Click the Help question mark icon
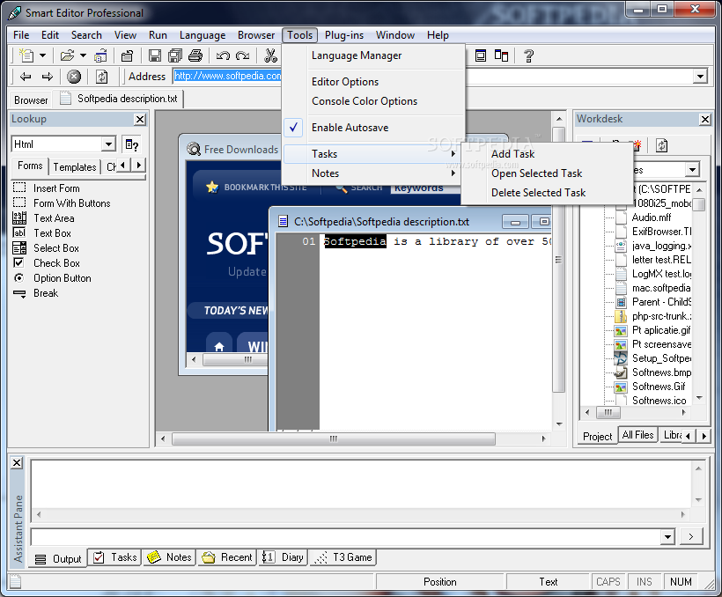The width and height of the screenshot is (722, 597). pyautogui.click(x=528, y=55)
